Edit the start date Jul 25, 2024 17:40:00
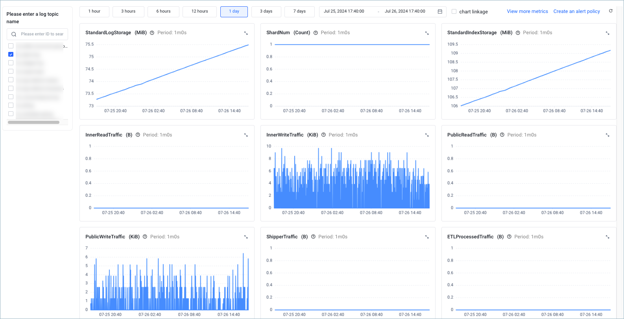This screenshot has width=624, height=319. [x=344, y=11]
